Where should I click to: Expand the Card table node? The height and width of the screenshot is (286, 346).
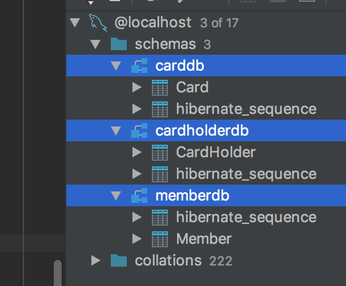tap(137, 87)
